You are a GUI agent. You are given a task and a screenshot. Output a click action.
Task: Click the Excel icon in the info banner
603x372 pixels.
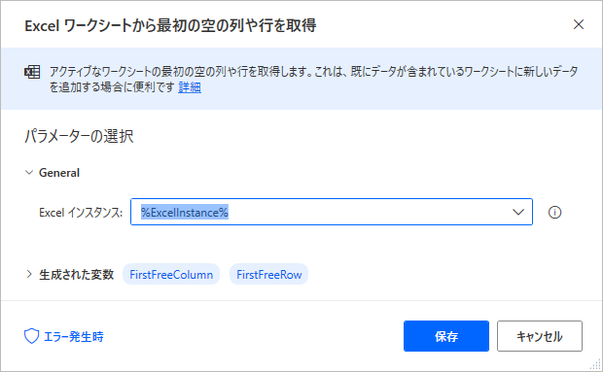click(32, 72)
